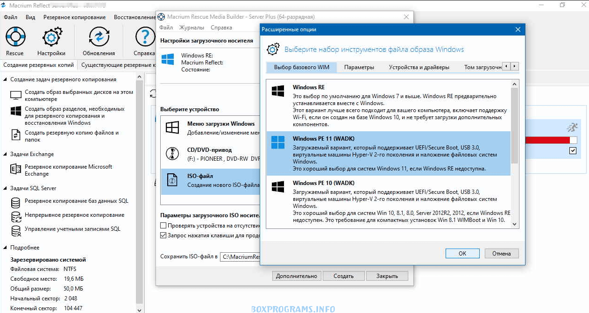Click the running man icon in main window
The width and height of the screenshot is (589, 313).
[x=572, y=127]
